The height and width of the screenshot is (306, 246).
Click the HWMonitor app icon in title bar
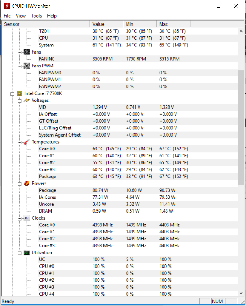pos(7,6)
